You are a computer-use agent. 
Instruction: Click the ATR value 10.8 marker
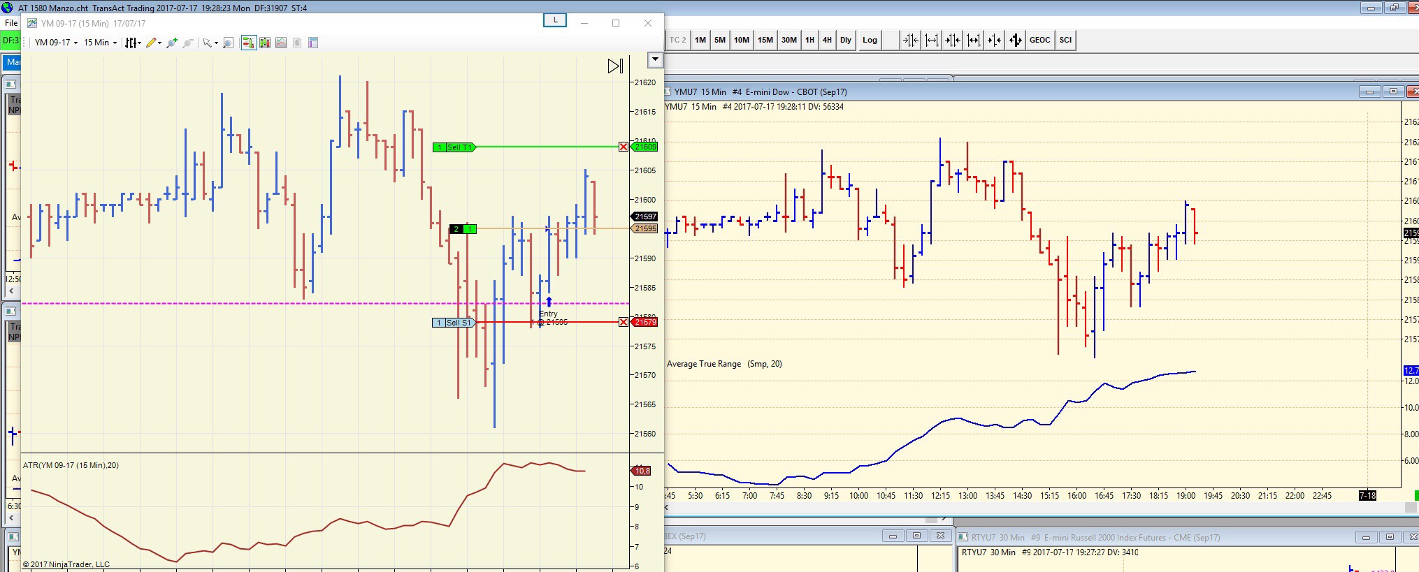pyautogui.click(x=642, y=471)
